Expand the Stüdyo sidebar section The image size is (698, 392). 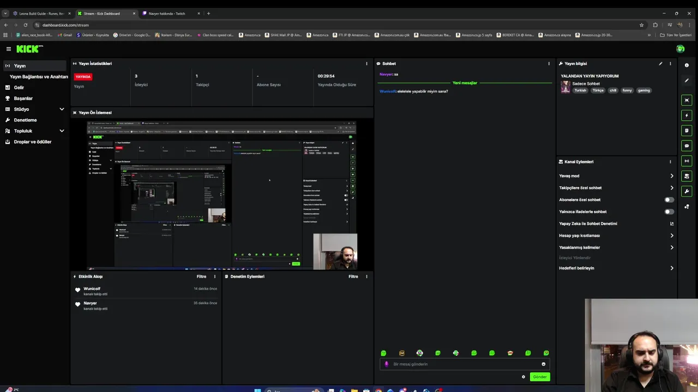[62, 109]
